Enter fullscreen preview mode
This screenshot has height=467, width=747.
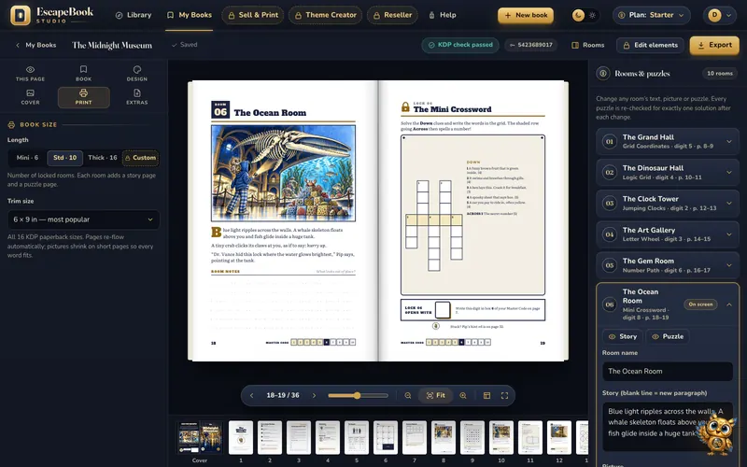[x=504, y=395]
